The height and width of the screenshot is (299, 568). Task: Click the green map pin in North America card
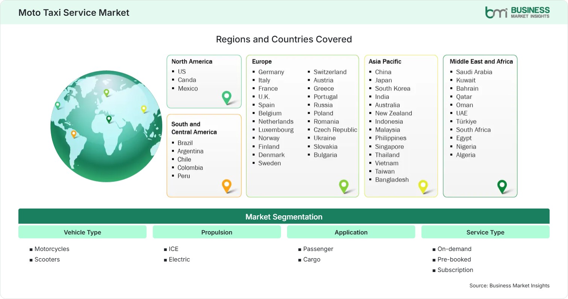227,98
